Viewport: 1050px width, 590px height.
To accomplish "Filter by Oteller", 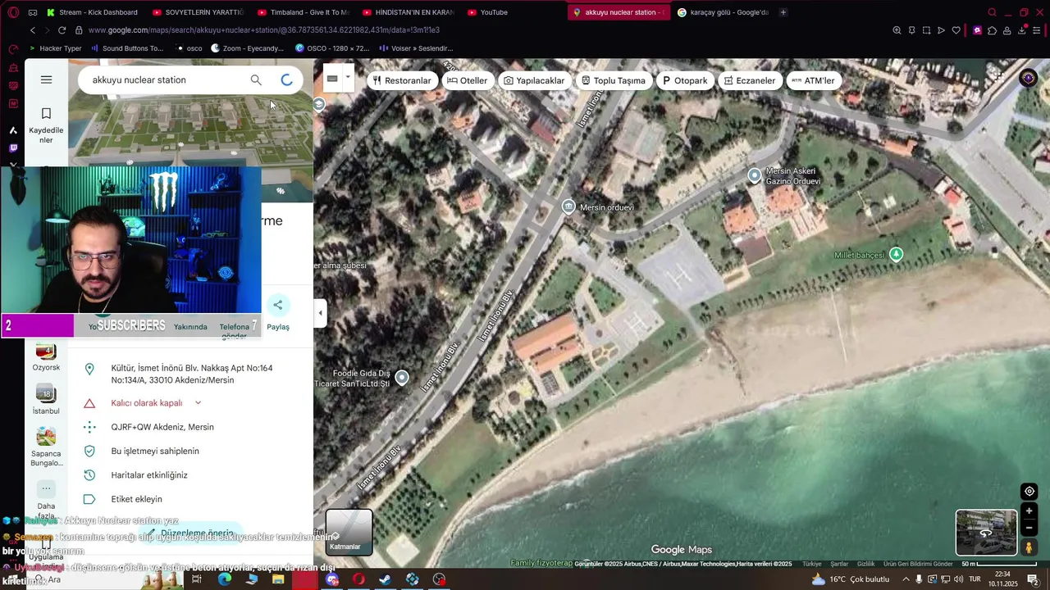I will (468, 80).
